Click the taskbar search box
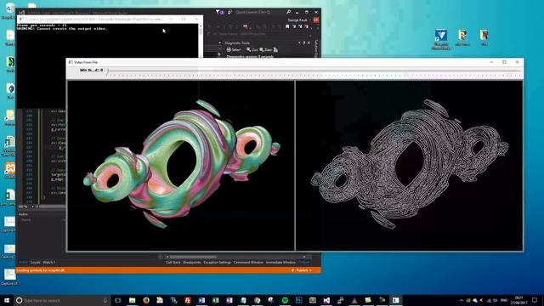544x306 pixels. pyautogui.click(x=62, y=300)
